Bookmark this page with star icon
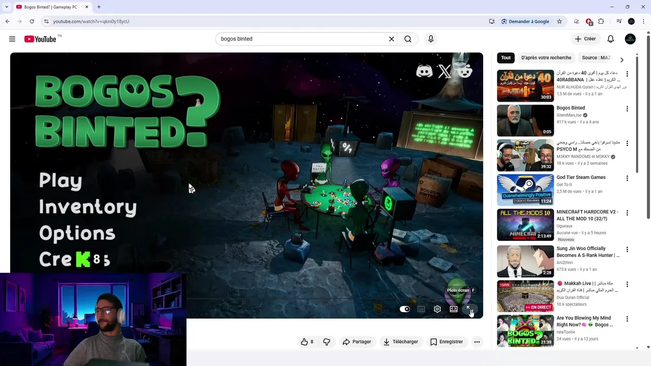Screen dimensions: 651x366 pos(559,21)
